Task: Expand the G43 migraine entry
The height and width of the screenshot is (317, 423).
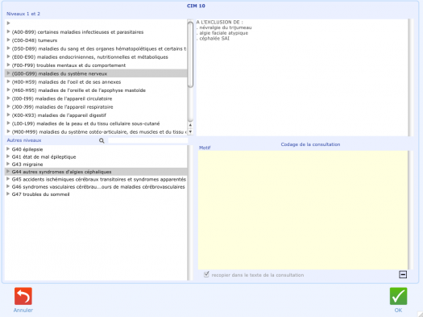Action: point(8,164)
